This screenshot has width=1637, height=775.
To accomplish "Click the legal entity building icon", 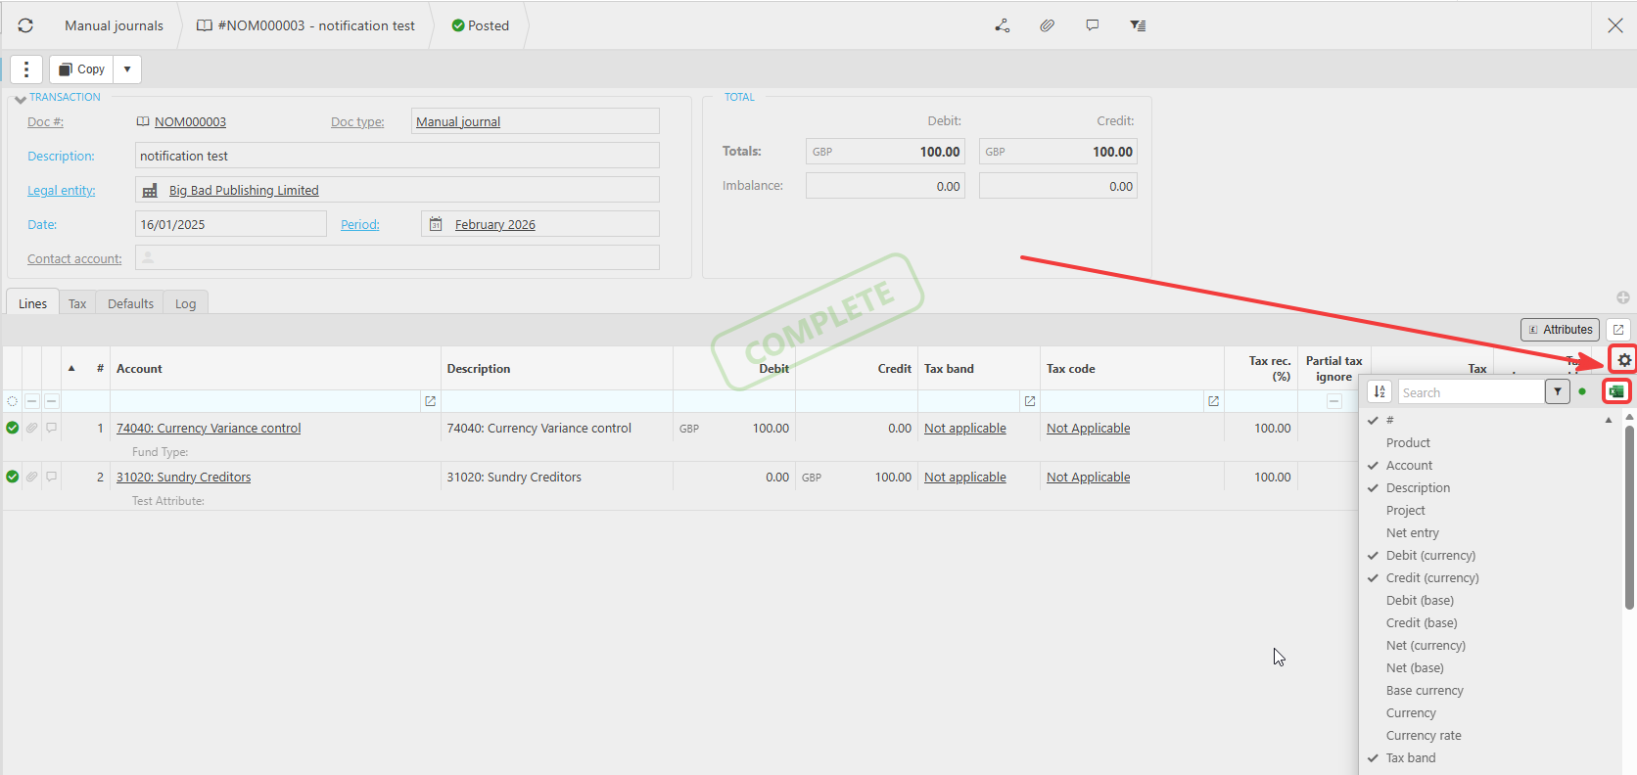I will pos(150,191).
